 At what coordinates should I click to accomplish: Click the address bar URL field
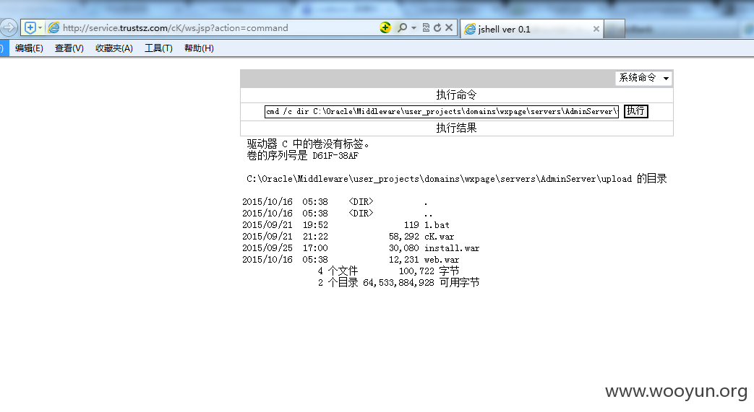pyautogui.click(x=216, y=28)
